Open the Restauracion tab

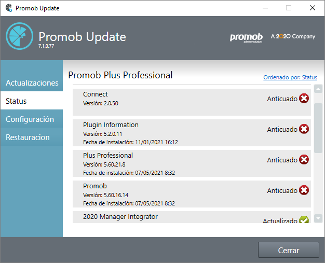[x=32, y=137]
